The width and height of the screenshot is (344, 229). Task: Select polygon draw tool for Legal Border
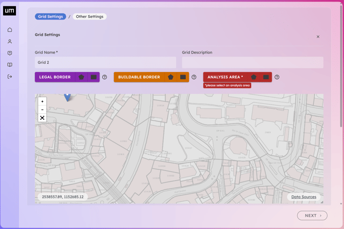pyautogui.click(x=81, y=77)
